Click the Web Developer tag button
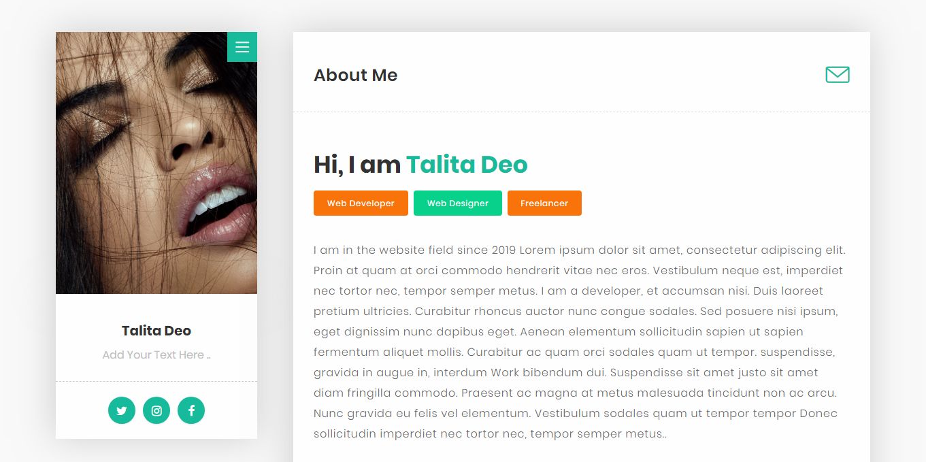Image resolution: width=926 pixels, height=462 pixels. point(361,203)
